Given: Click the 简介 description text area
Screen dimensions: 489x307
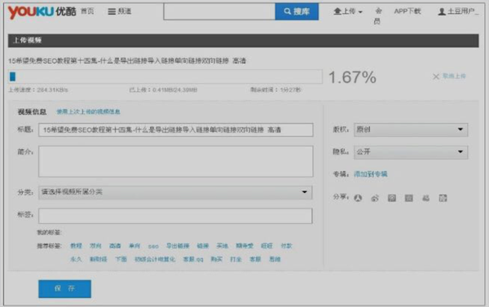Looking at the screenshot, I should tap(176, 161).
